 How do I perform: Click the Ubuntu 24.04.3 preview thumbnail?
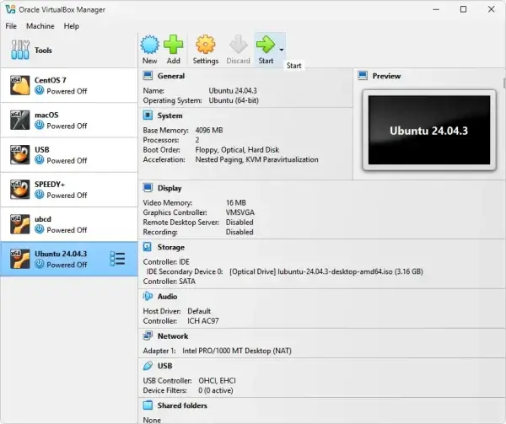click(x=429, y=130)
